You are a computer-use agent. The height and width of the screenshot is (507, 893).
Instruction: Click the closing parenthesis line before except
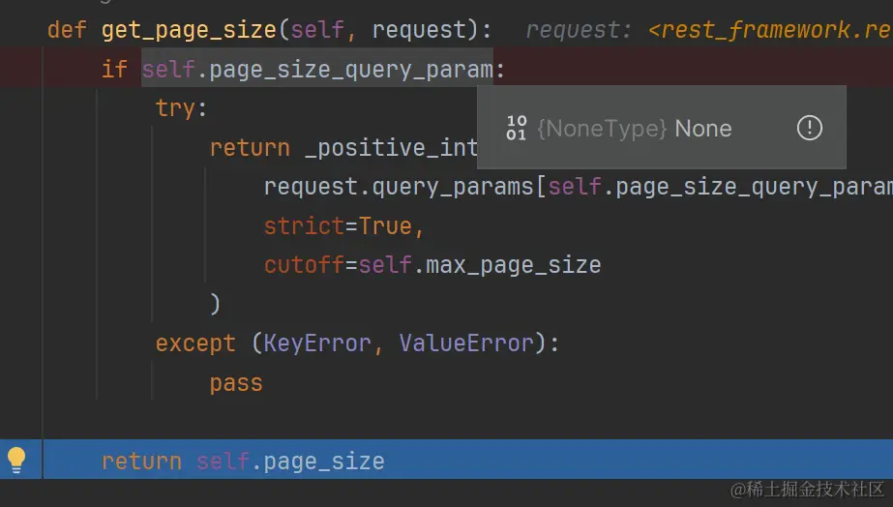click(215, 304)
